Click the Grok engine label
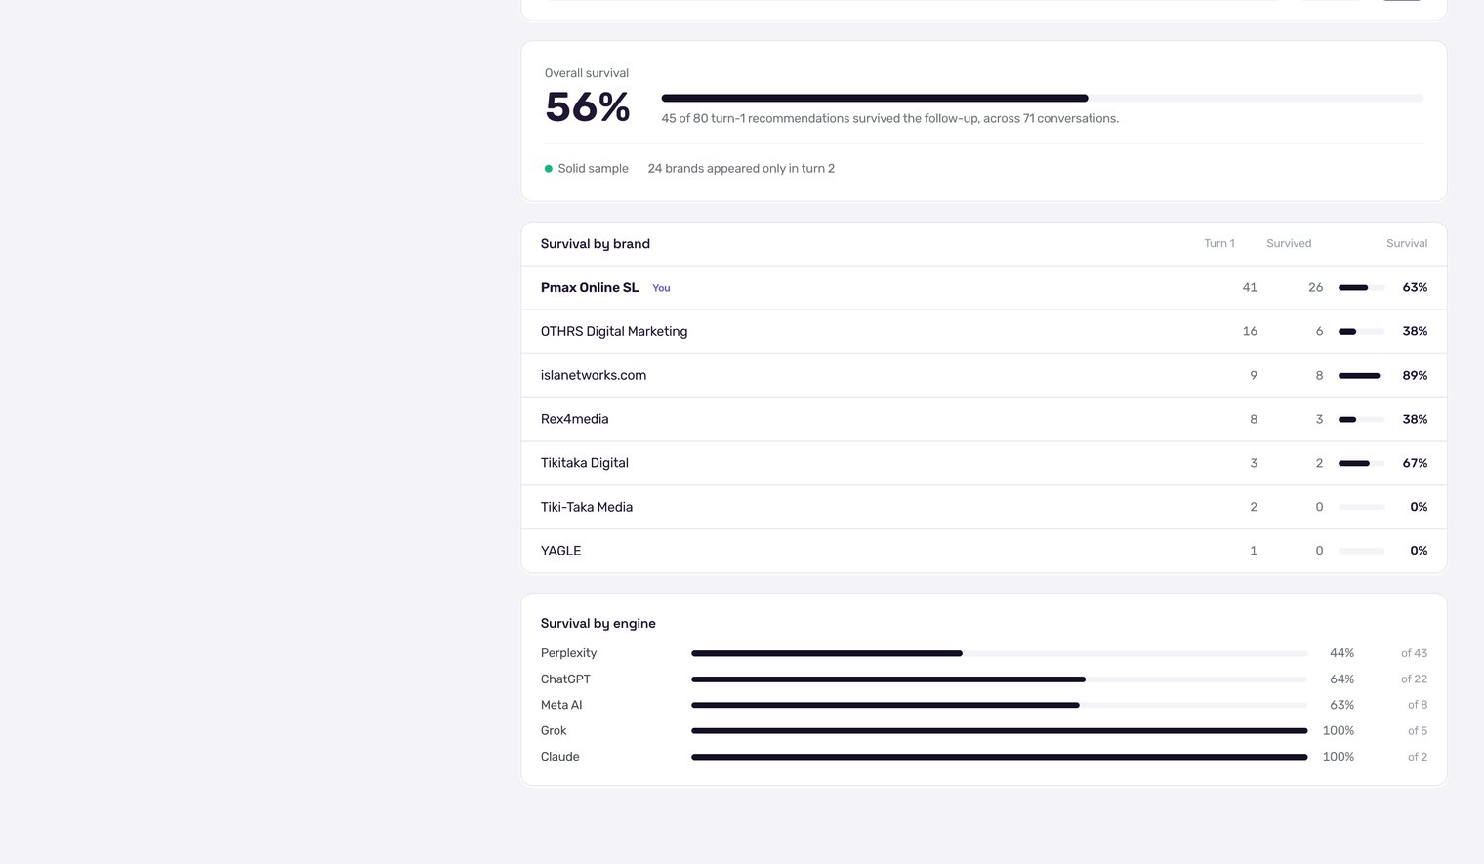 (x=554, y=731)
